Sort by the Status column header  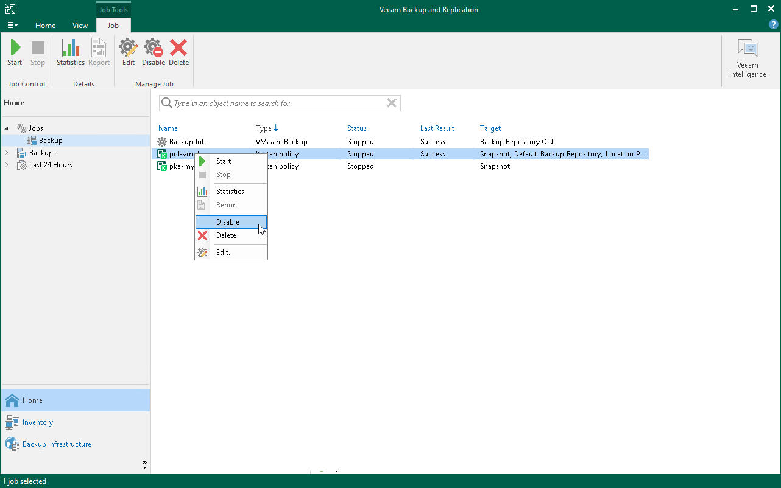(357, 128)
